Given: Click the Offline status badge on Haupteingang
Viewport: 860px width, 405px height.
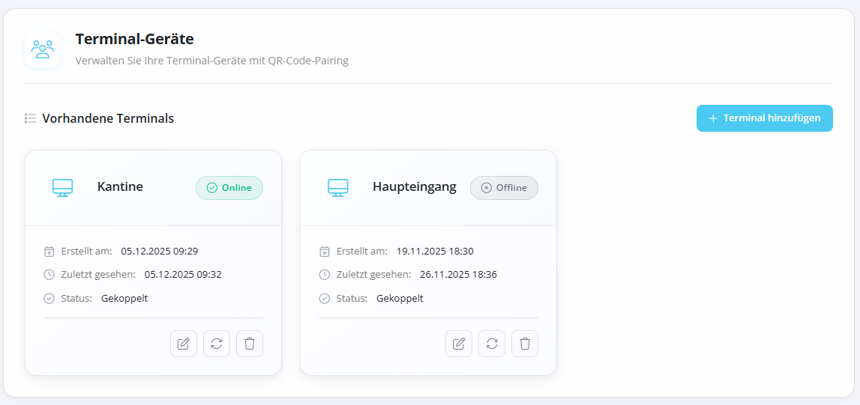Looking at the screenshot, I should point(504,188).
